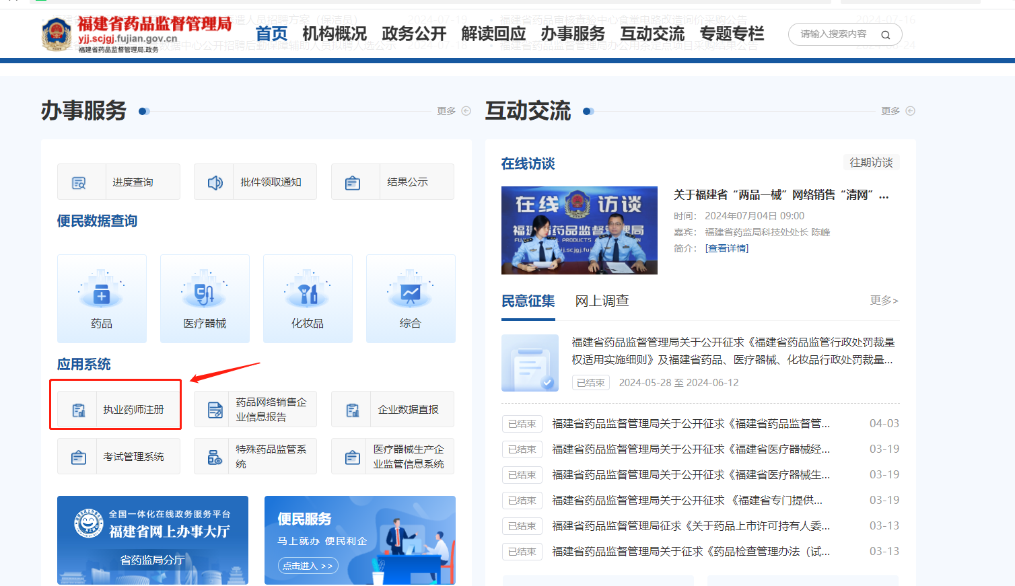This screenshot has width=1015, height=586.
Task: Click the 便民数据查询 heading
Action: coord(97,221)
